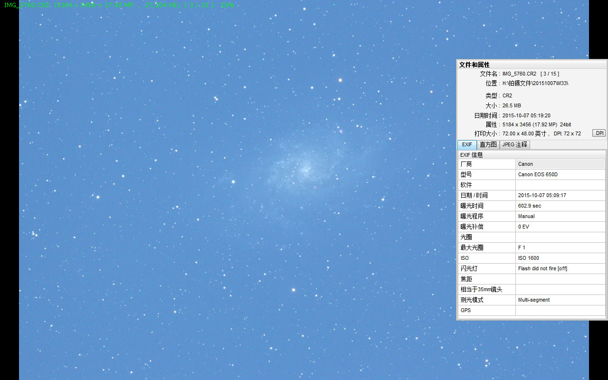Click the DPI: 72 x 72 value
608x380 pixels.
pyautogui.click(x=567, y=133)
